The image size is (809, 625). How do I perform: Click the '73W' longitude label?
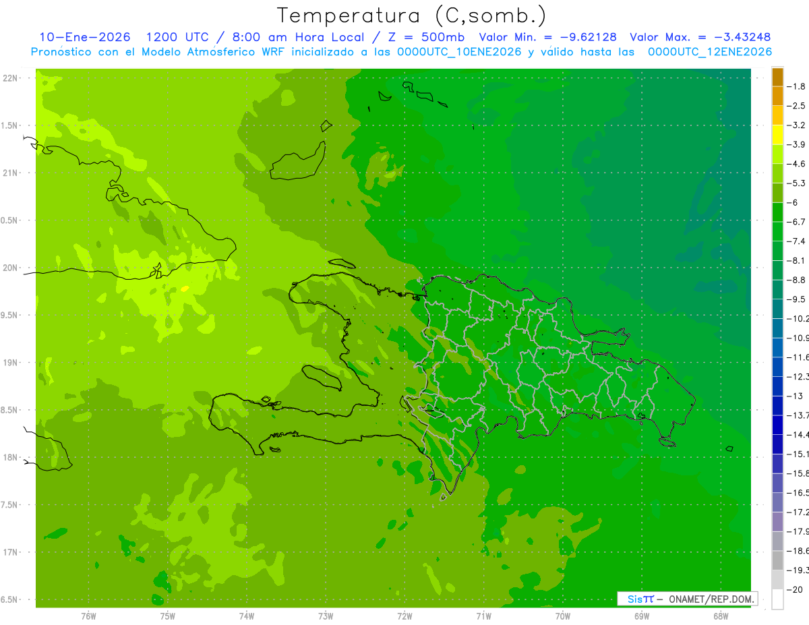[x=326, y=616]
